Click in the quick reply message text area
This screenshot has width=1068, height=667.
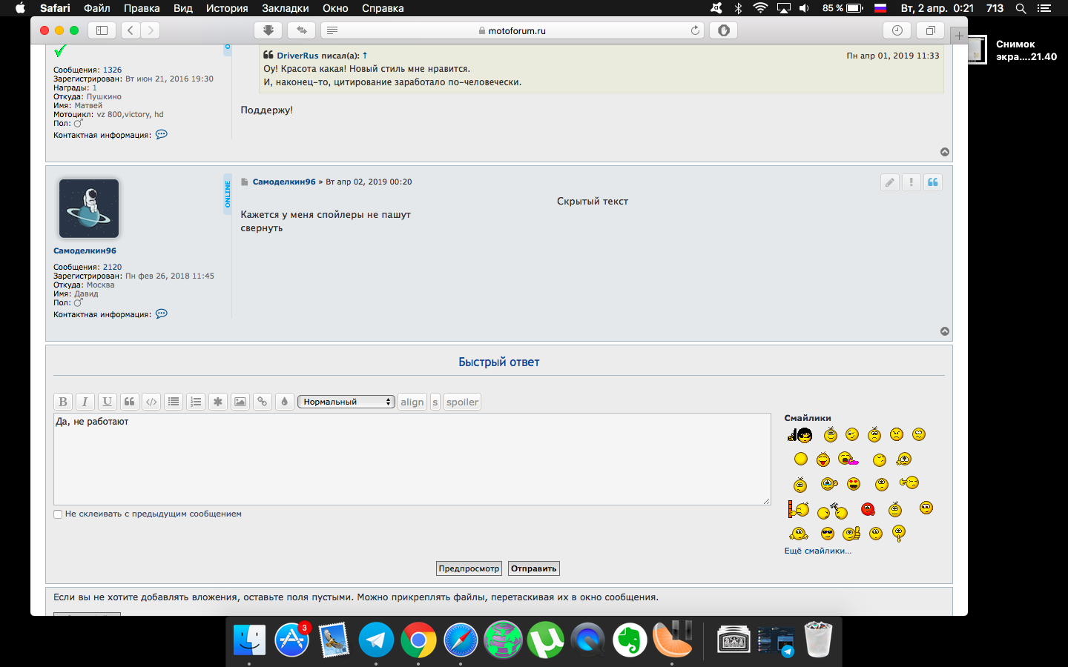(x=412, y=459)
